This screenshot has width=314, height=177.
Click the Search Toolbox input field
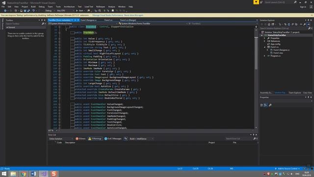pos(23,24)
